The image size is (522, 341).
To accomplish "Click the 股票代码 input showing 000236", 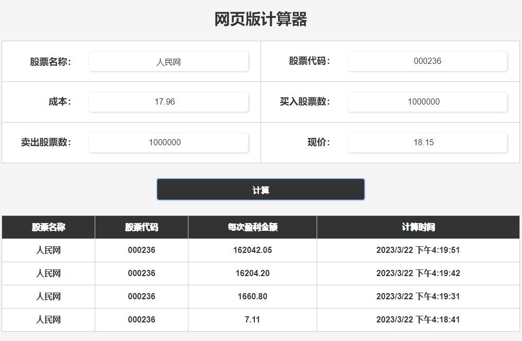I will click(x=427, y=61).
